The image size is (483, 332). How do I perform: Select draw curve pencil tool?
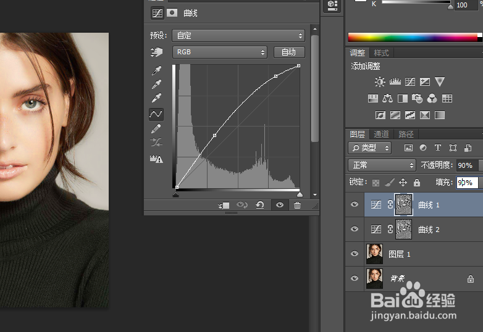[x=156, y=128]
